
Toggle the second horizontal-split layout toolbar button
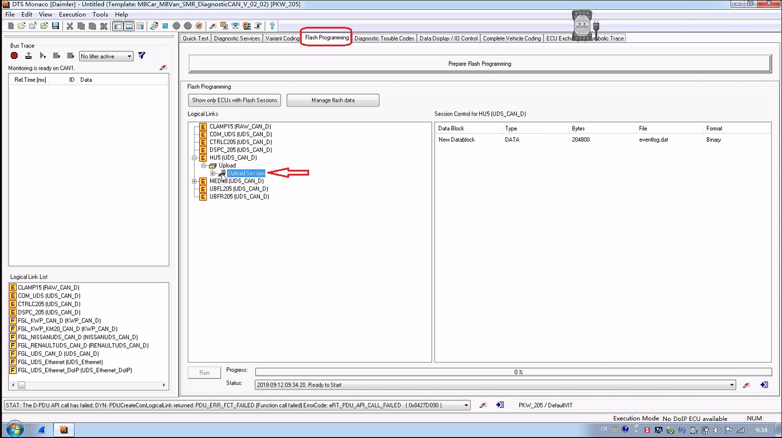[129, 26]
